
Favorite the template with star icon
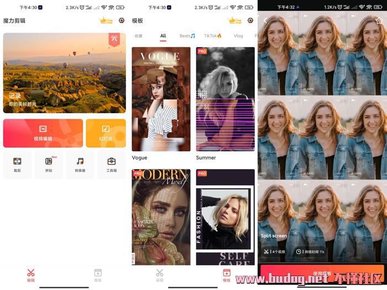(x=379, y=21)
